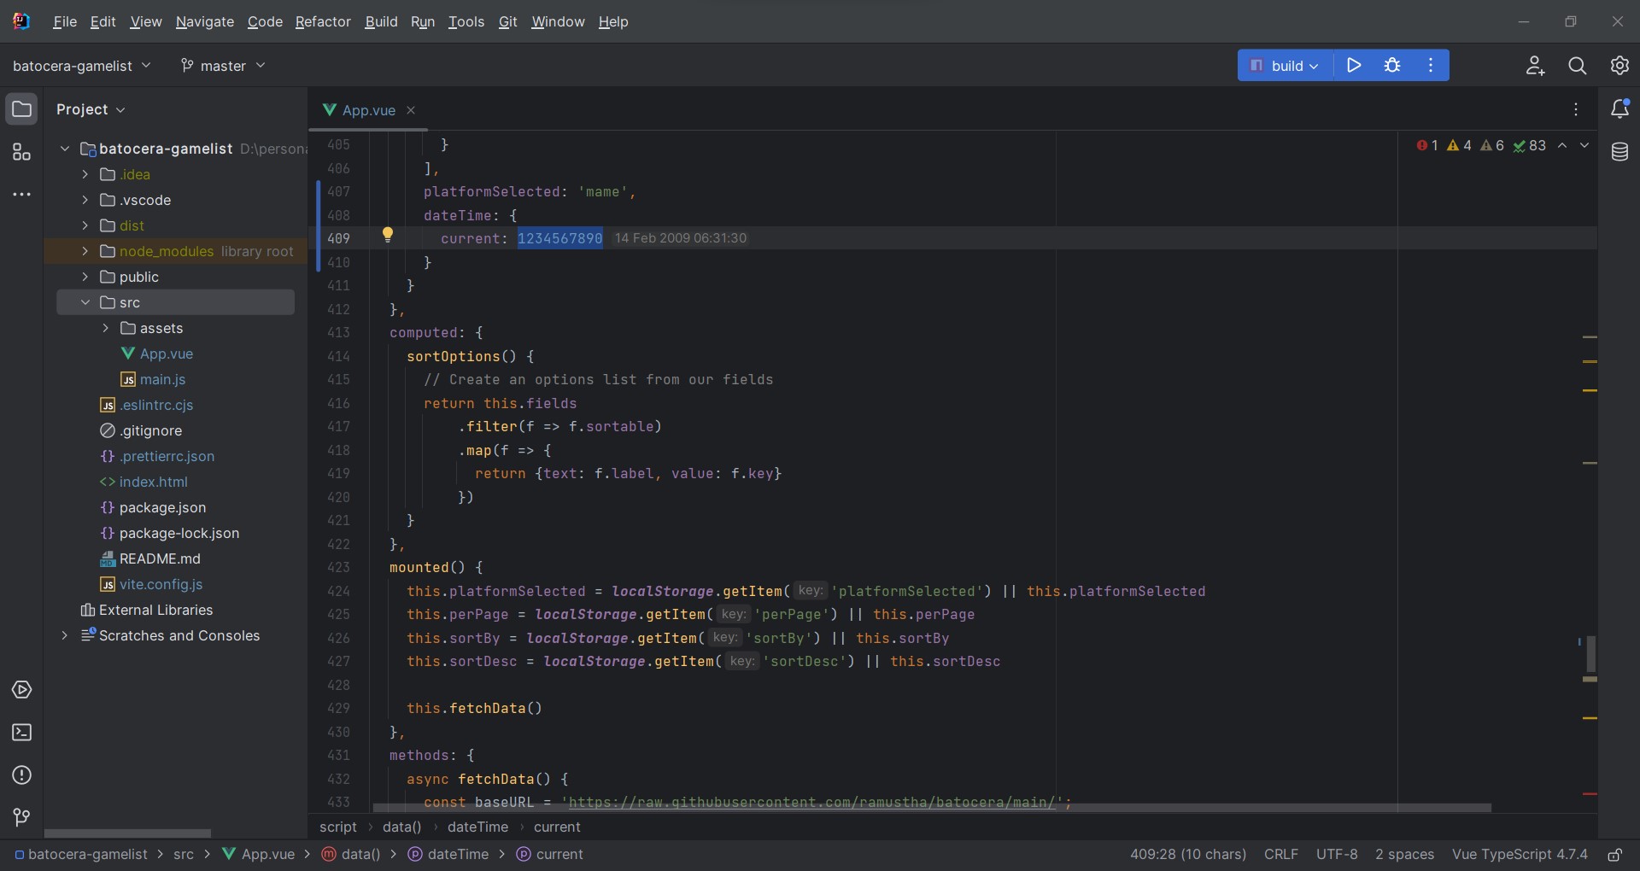The width and height of the screenshot is (1640, 871).
Task: Run the build configuration
Action: point(1354,65)
